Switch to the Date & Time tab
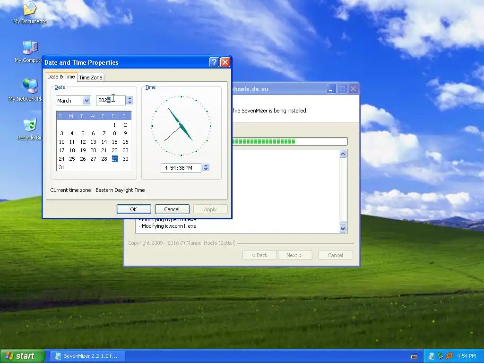The height and width of the screenshot is (363, 484). click(x=61, y=77)
